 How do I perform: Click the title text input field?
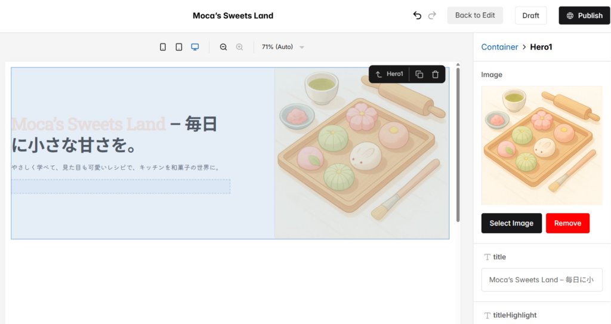pos(542,280)
